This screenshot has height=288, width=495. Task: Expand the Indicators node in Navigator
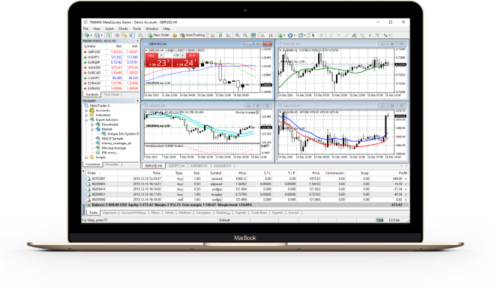(86, 115)
